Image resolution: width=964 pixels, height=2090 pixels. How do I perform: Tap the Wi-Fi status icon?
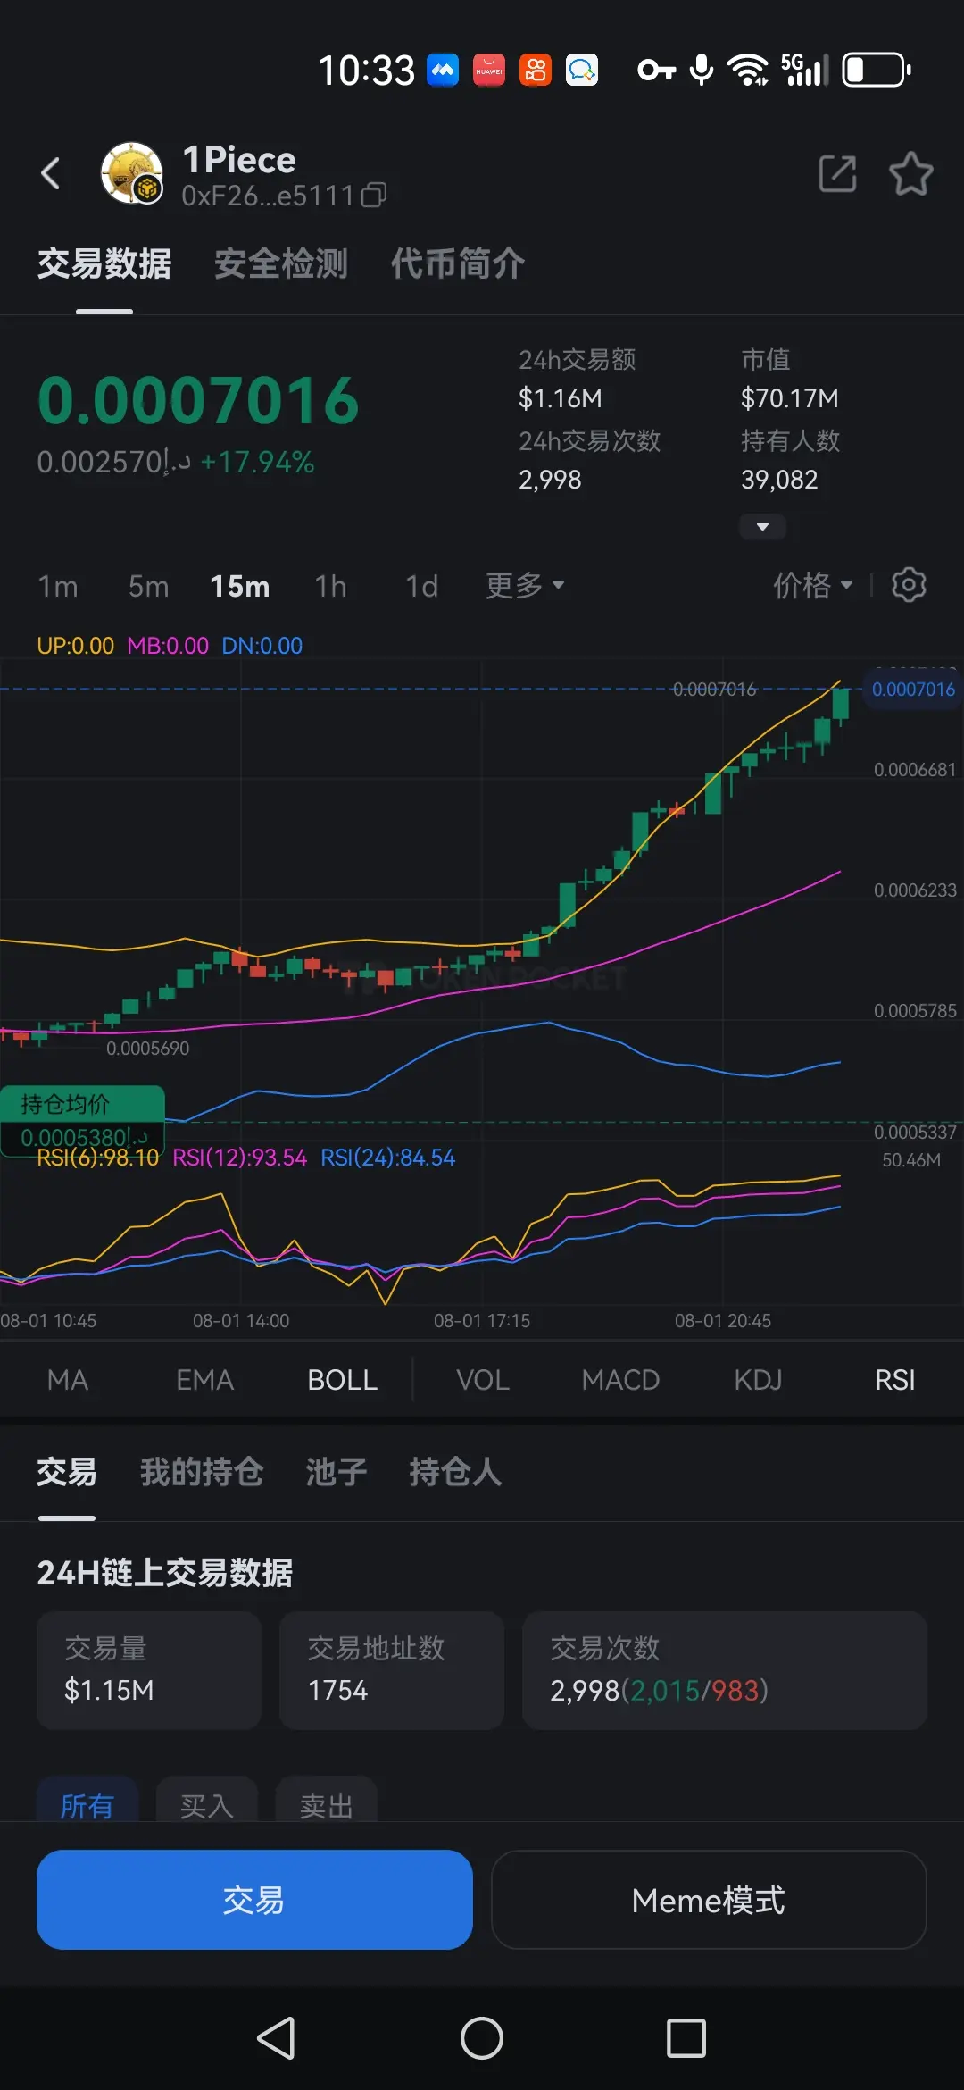[x=748, y=70]
